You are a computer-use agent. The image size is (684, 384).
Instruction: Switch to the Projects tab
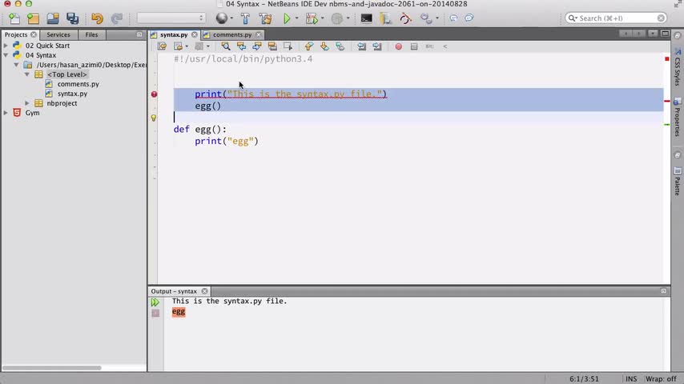click(x=16, y=34)
